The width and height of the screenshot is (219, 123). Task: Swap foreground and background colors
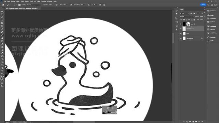(3, 76)
